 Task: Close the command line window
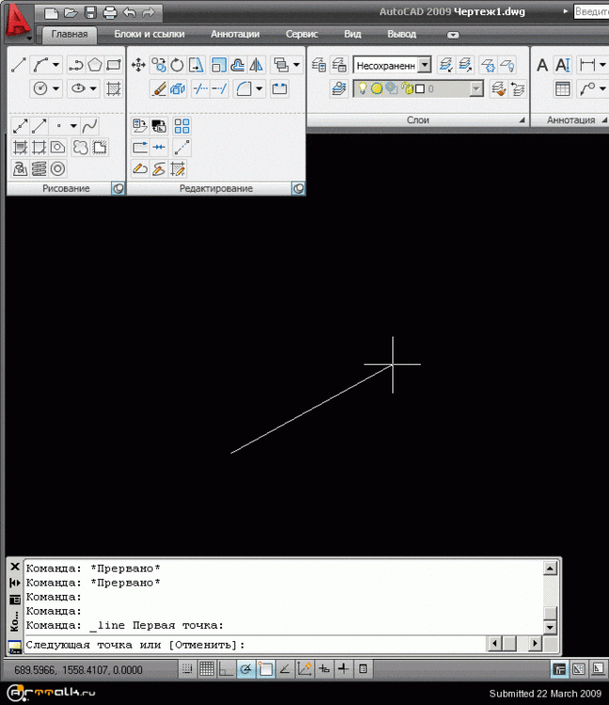[x=14, y=567]
